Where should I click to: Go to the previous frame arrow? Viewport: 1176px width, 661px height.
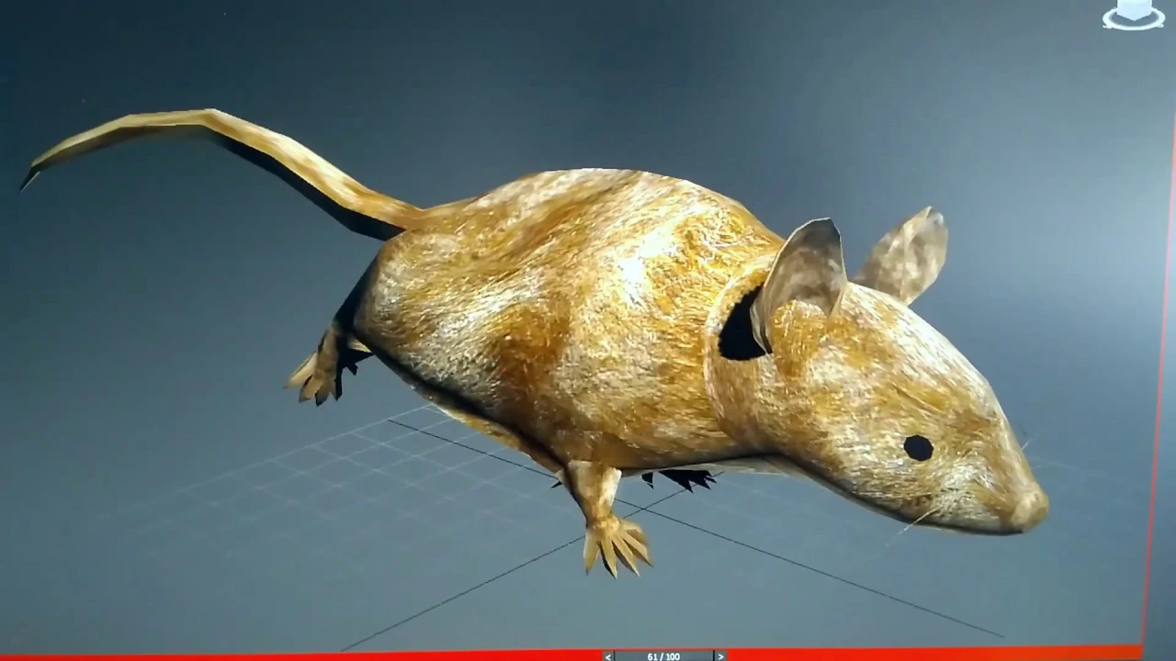[608, 656]
